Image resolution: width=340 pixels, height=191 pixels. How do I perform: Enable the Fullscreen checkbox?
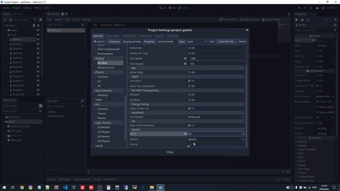pyautogui.click(x=189, y=48)
